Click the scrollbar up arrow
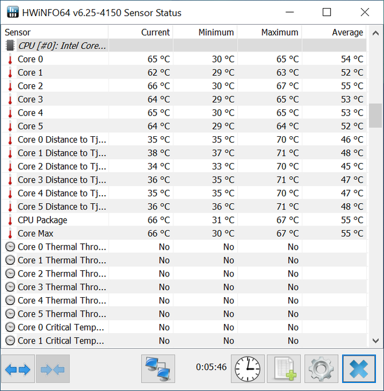The width and height of the screenshot is (384, 391). pyautogui.click(x=375, y=33)
